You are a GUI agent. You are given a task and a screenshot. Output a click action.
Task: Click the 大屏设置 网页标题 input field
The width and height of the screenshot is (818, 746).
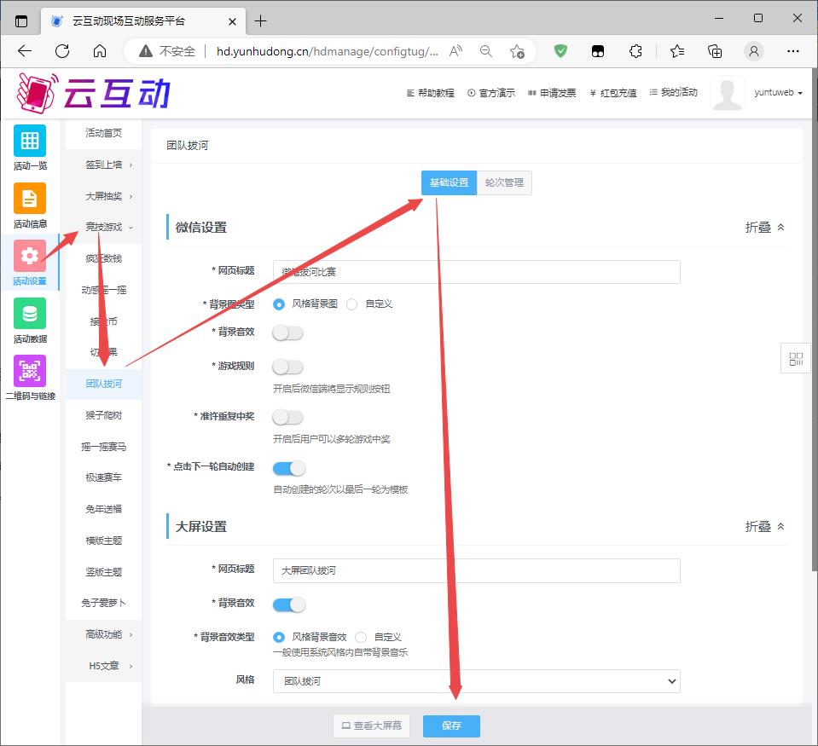(476, 571)
